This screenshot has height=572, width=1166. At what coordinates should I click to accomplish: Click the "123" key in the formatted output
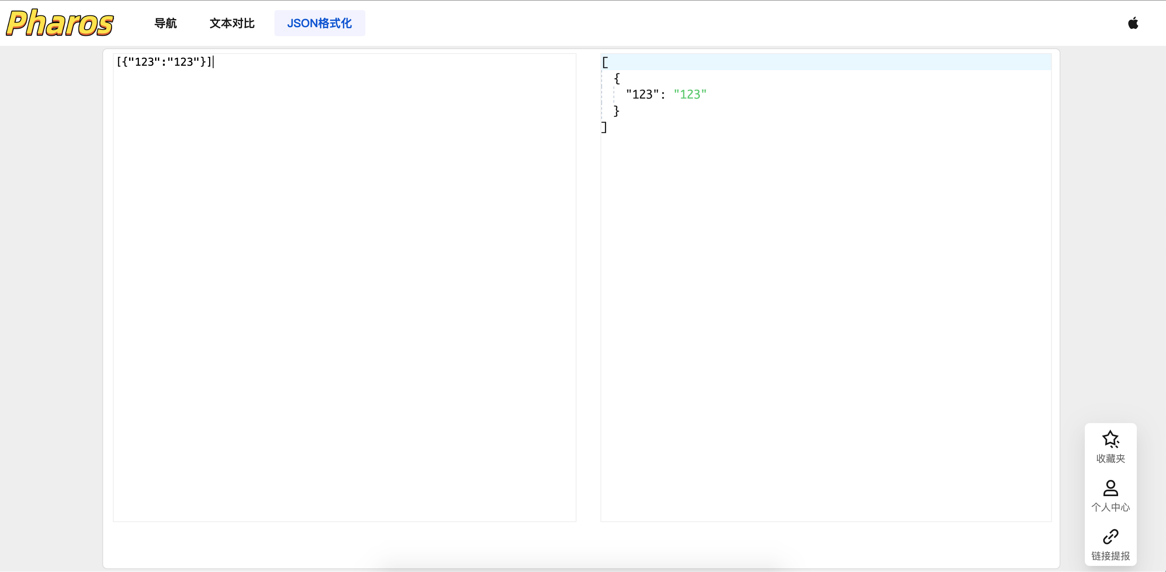[x=642, y=94]
